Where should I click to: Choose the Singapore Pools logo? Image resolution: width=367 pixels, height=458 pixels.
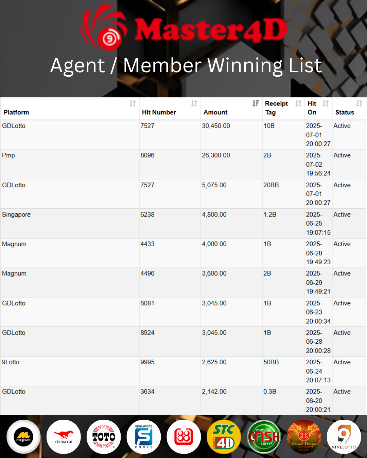point(144,437)
